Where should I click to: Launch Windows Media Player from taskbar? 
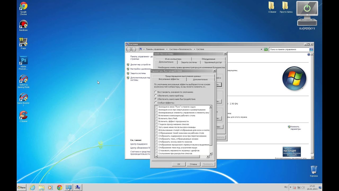50,187
